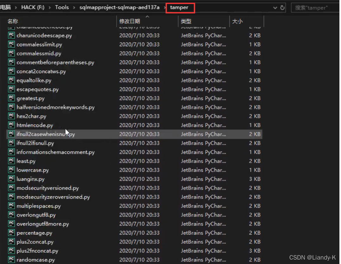Expand the chevron after HACK (F:) breadcrumb
Image resolution: width=341 pixels, height=264 pixels.
coord(50,8)
